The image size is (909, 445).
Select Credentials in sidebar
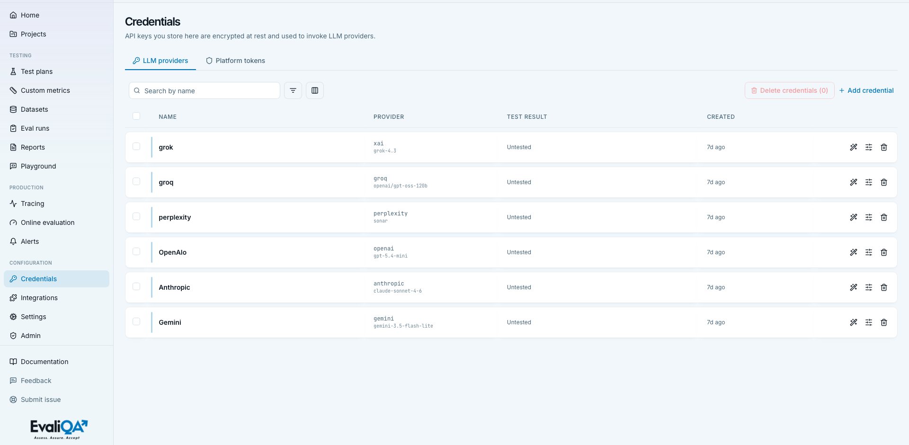[56, 279]
